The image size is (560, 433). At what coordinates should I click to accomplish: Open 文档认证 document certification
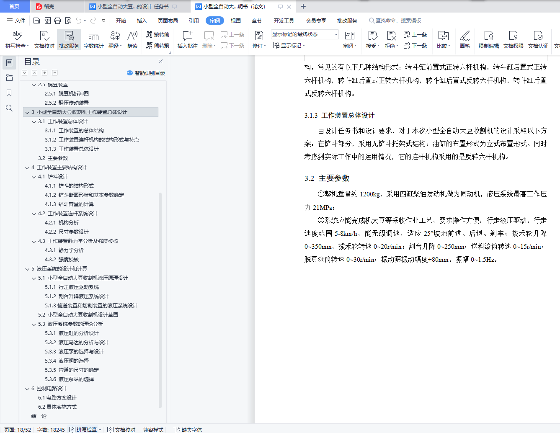[x=538, y=40]
